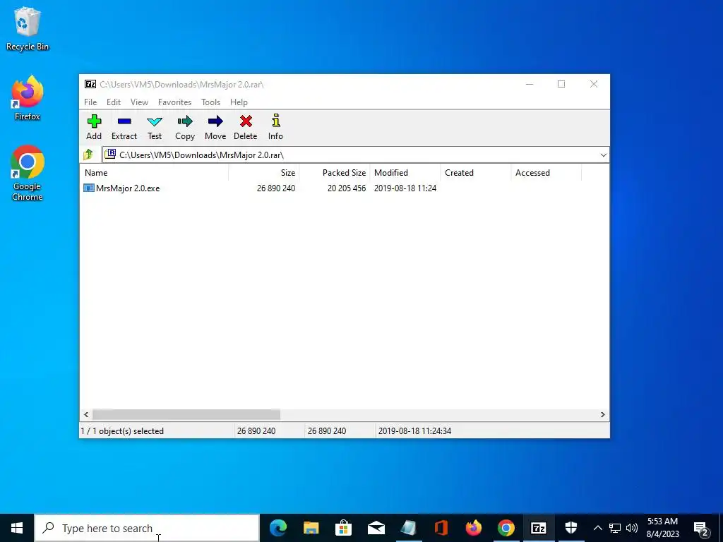Click the horizontal scrollbar thumb

[x=186, y=414]
